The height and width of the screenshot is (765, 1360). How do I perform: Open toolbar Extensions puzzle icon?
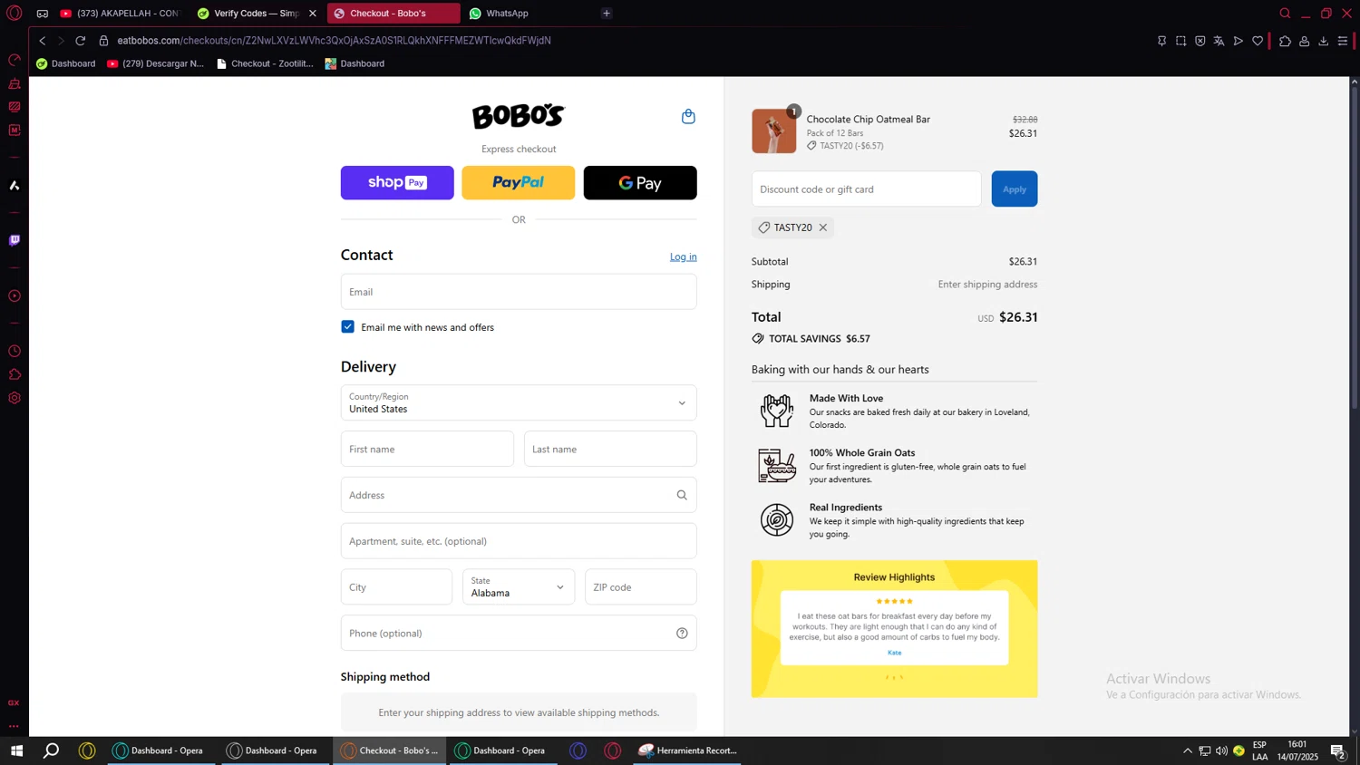coord(1285,41)
